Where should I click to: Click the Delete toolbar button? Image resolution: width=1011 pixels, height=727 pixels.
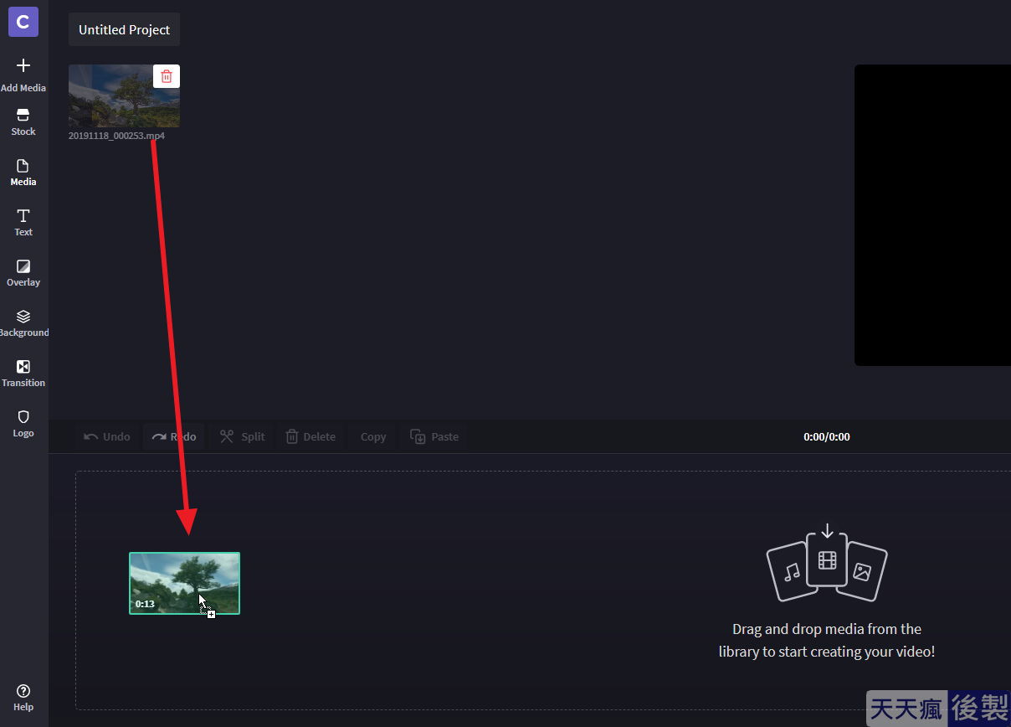pos(310,436)
